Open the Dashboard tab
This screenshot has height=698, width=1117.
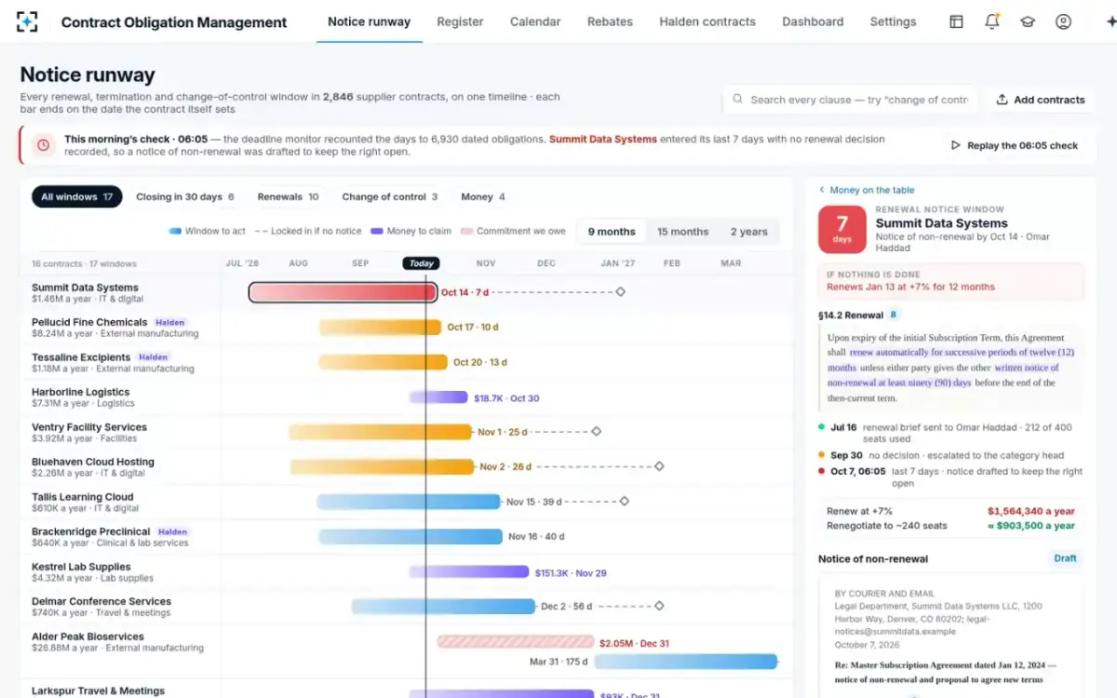point(813,21)
